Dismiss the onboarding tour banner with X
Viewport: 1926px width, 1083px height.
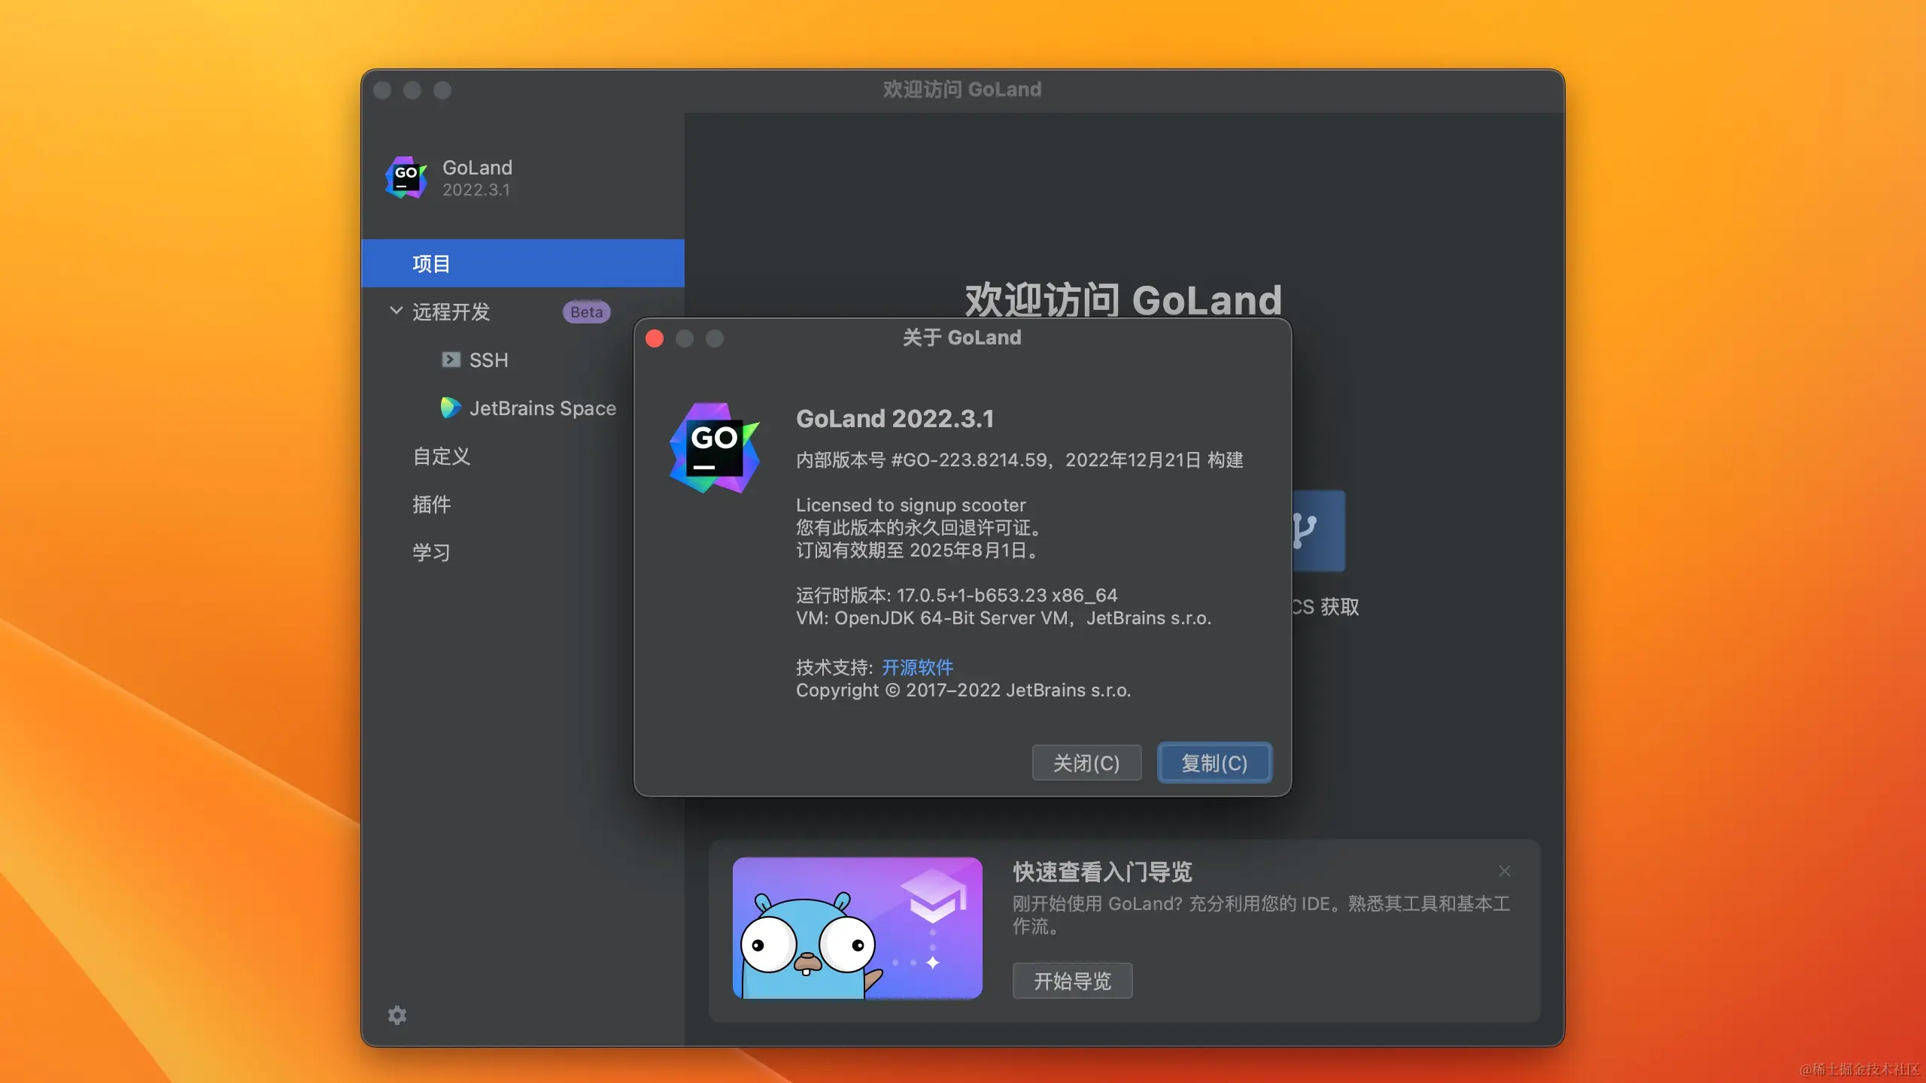tap(1504, 871)
